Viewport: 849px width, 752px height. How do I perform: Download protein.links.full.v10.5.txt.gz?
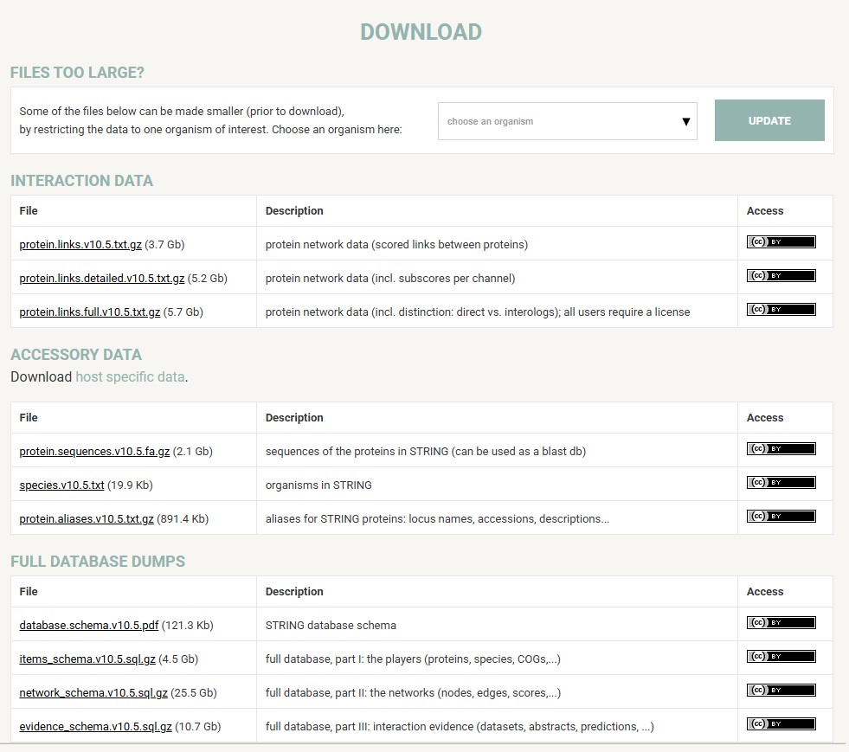(x=90, y=312)
